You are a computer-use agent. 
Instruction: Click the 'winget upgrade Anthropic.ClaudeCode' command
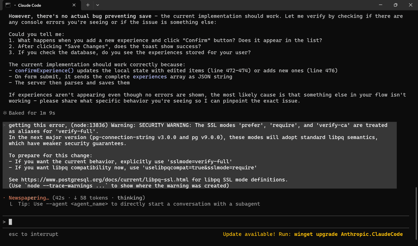click(x=348, y=234)
